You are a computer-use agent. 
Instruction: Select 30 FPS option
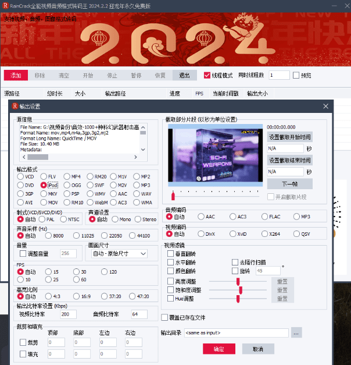click(76, 272)
